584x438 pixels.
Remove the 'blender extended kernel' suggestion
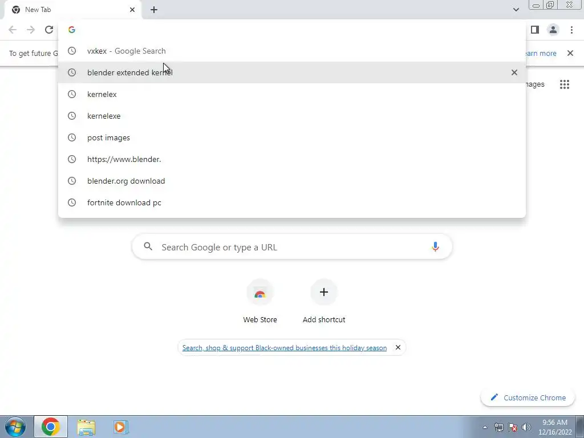[514, 72]
